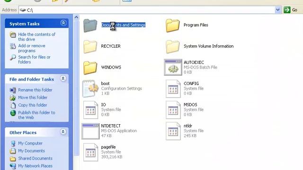Select the CONFIG system file icon

(x=173, y=89)
